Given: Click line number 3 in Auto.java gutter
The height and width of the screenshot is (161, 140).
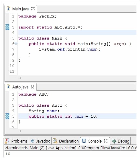Looking at the screenshot, I should coord(13,105).
